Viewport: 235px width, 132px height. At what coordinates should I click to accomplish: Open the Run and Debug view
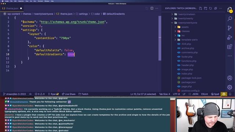coord(229,37)
